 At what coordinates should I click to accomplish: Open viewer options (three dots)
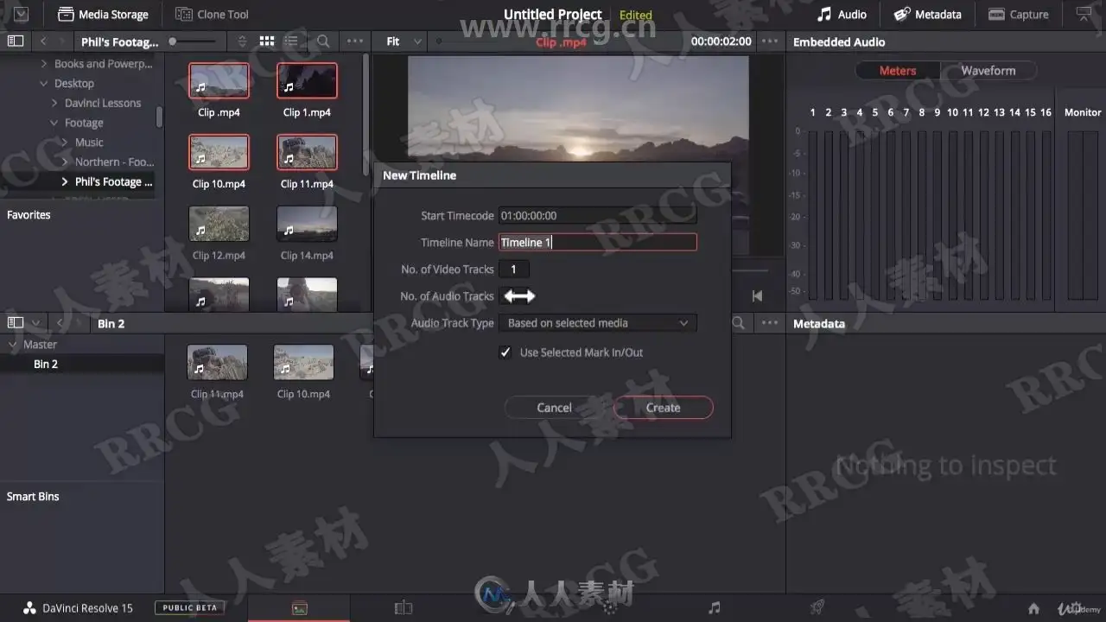pyautogui.click(x=770, y=41)
